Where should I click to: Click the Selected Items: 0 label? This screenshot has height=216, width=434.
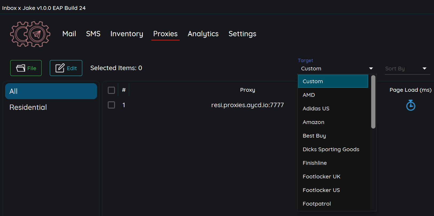(x=116, y=68)
